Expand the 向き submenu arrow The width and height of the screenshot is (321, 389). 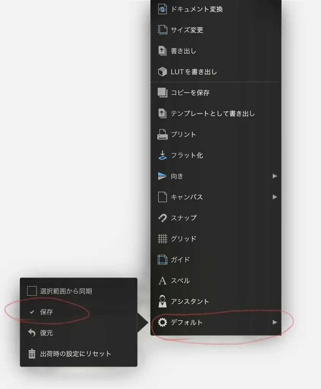(275, 176)
